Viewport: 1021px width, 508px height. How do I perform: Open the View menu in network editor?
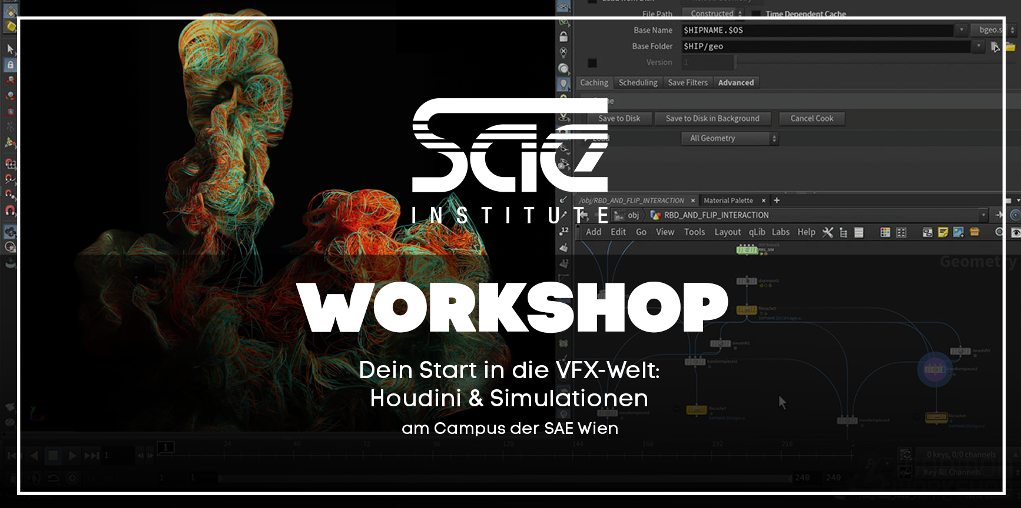pyautogui.click(x=665, y=232)
